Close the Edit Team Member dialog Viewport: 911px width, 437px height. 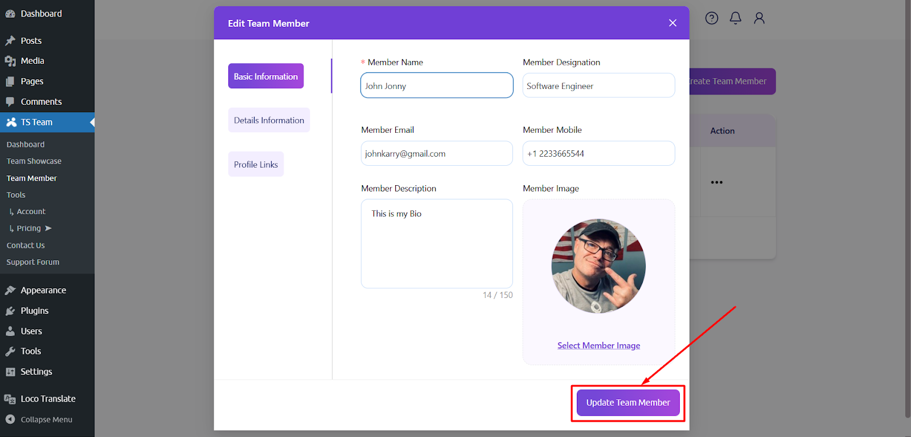672,23
